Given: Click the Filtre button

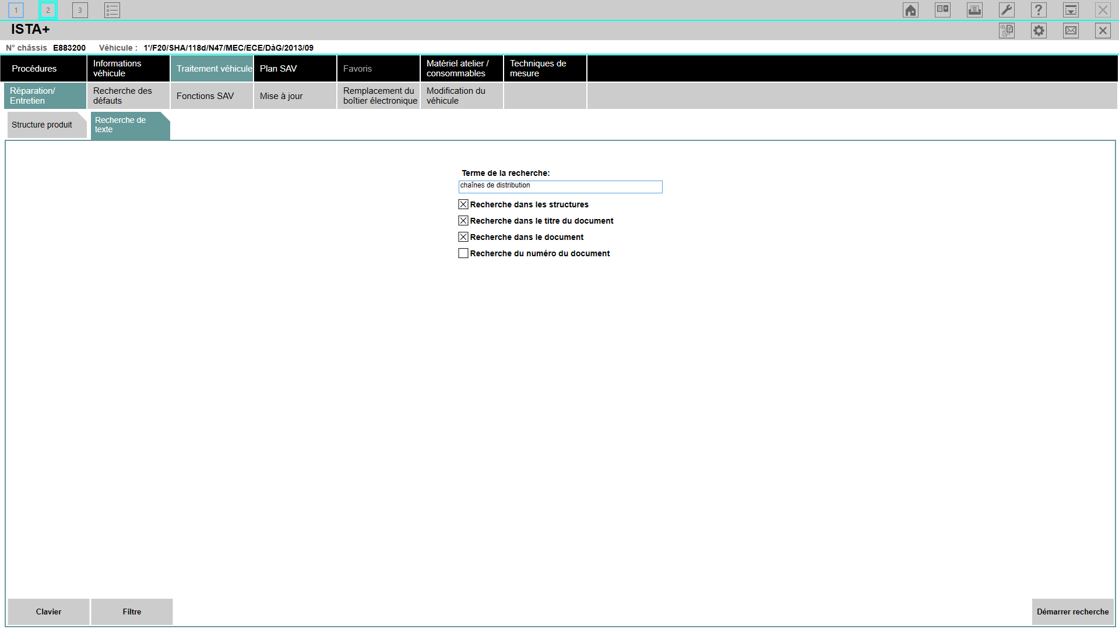Looking at the screenshot, I should tap(132, 612).
